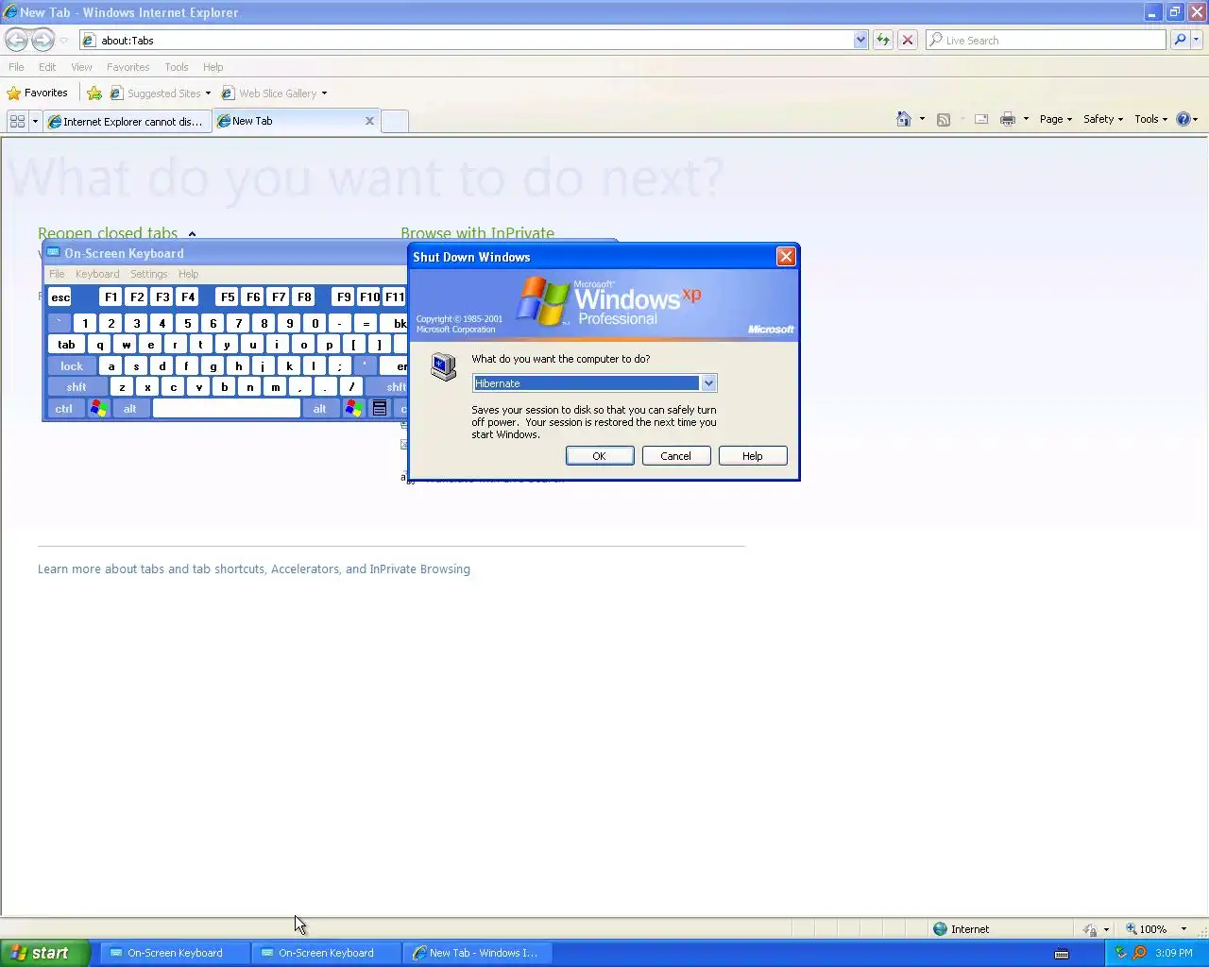Click the tab key on On-Screen Keyboard
This screenshot has width=1209, height=967.
tap(66, 345)
